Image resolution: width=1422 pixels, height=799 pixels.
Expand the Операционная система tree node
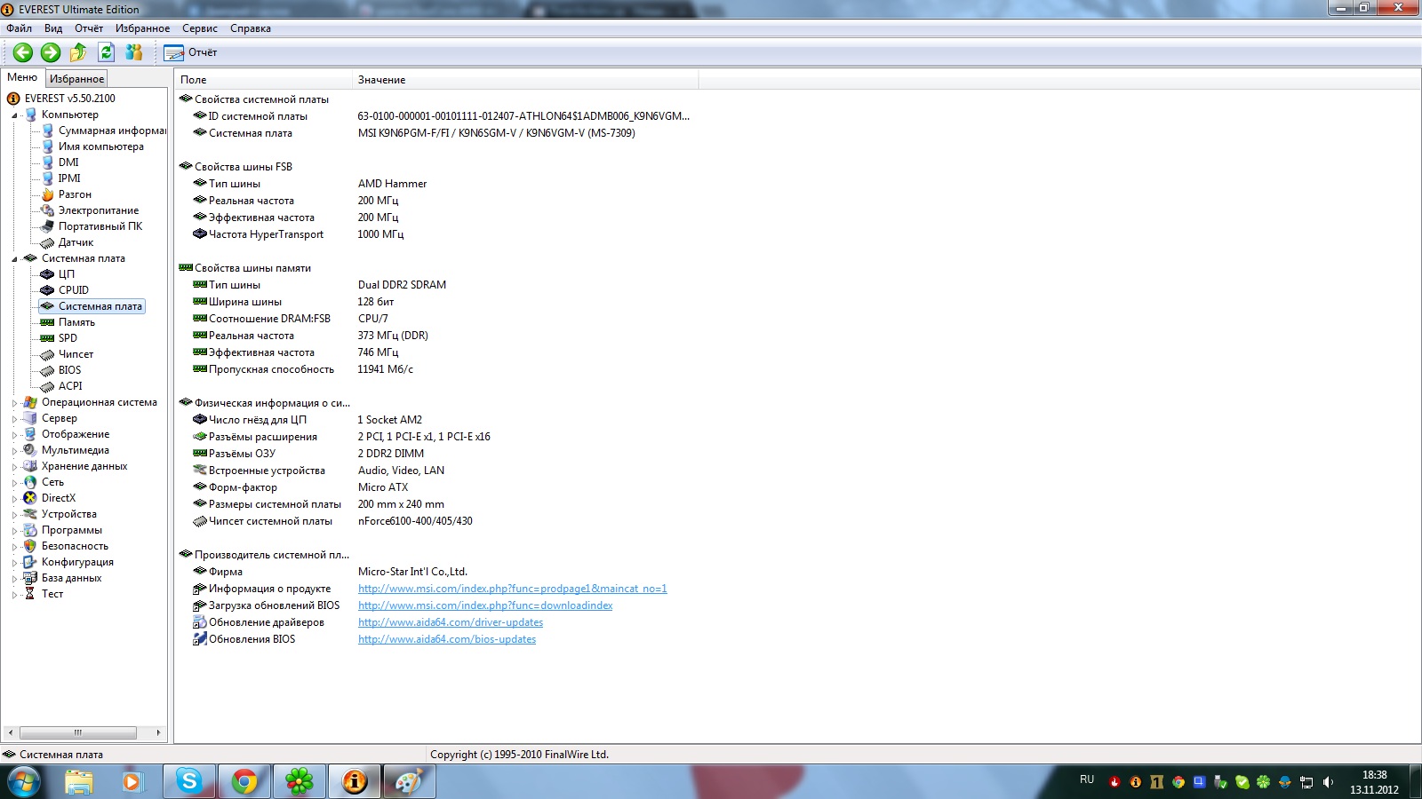click(14, 403)
